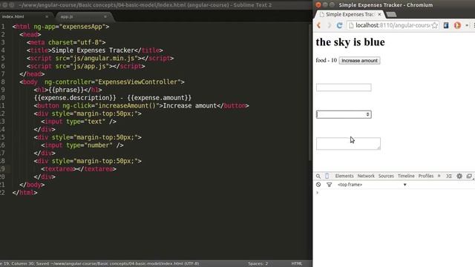Go back in Chromium browser
Viewport: 475px width, 267px height.
pos(318,25)
